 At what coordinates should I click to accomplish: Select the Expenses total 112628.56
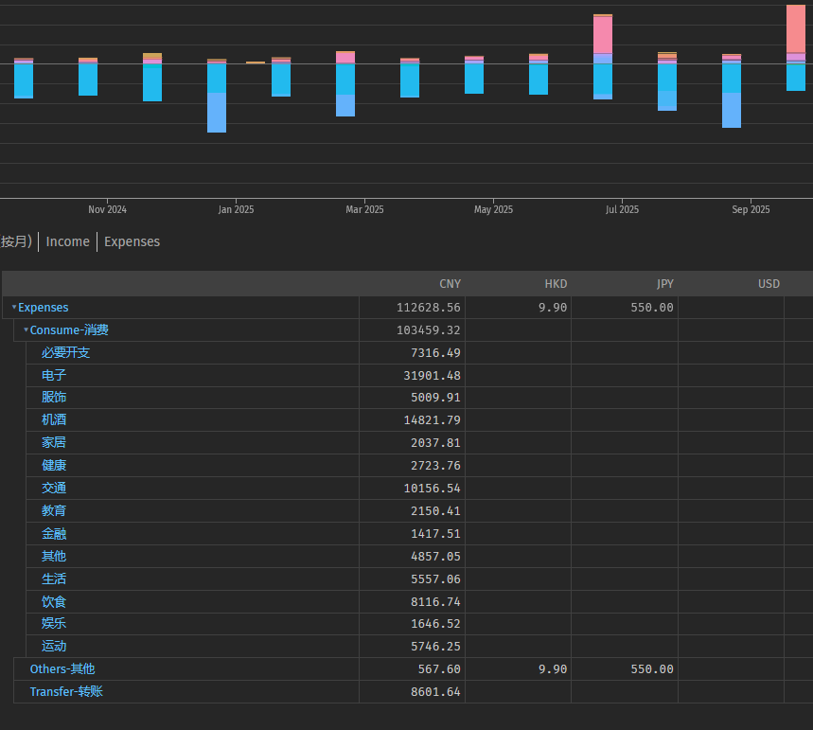(429, 308)
